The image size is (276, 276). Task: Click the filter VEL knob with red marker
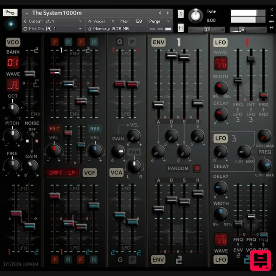54,151
